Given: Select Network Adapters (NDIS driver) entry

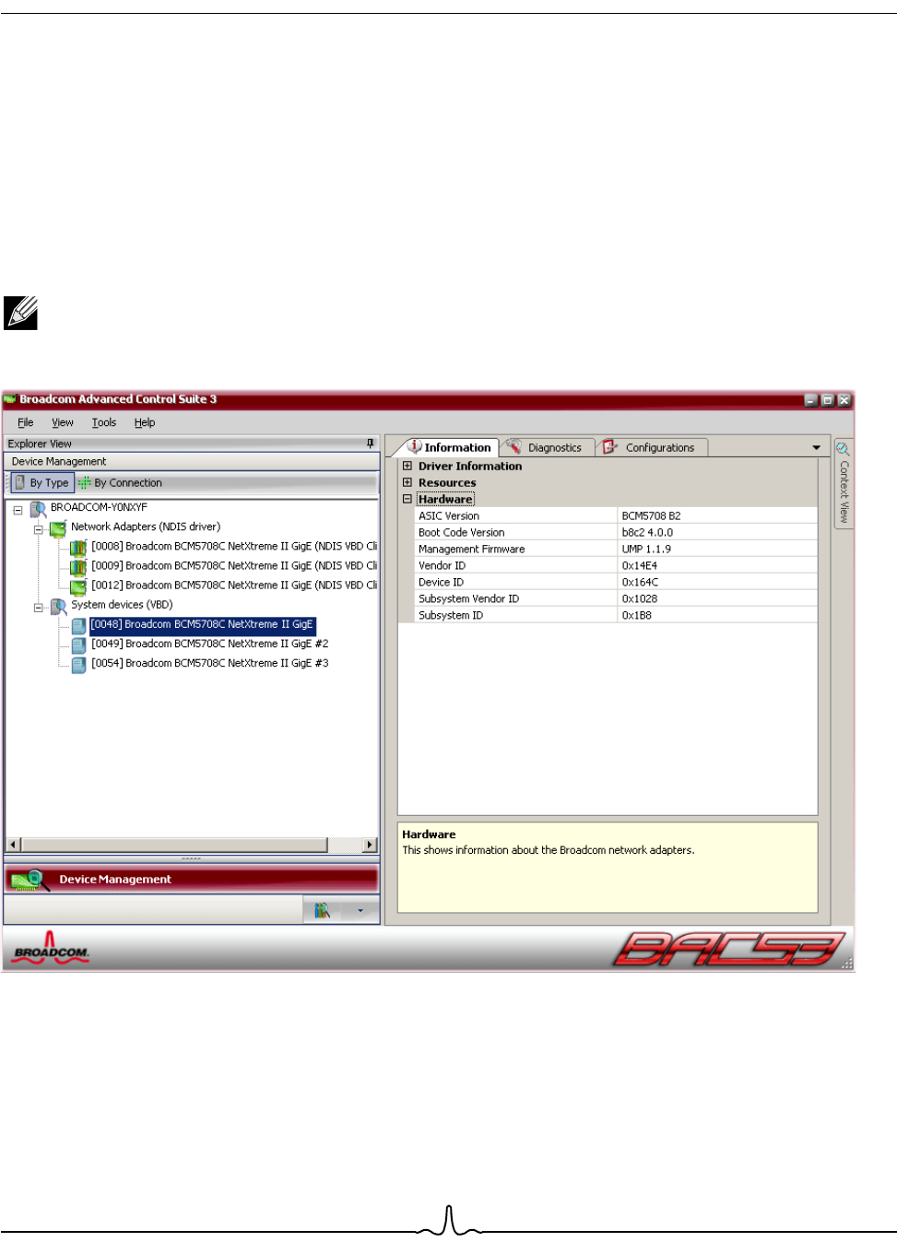Looking at the screenshot, I should [x=146, y=526].
